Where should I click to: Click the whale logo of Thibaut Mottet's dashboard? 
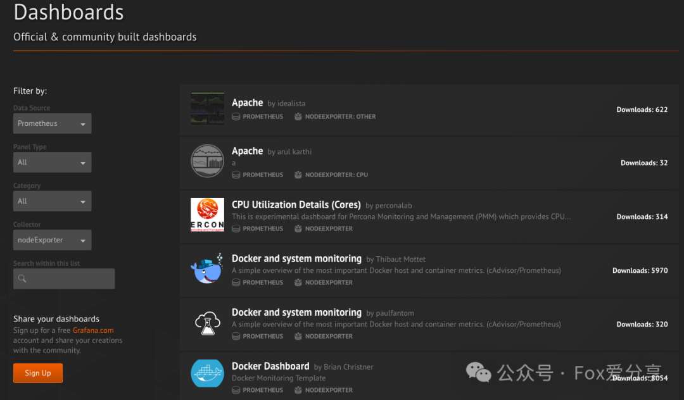coord(207,269)
